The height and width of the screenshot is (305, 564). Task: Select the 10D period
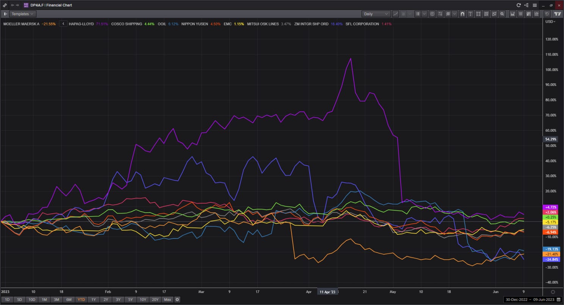click(32, 300)
